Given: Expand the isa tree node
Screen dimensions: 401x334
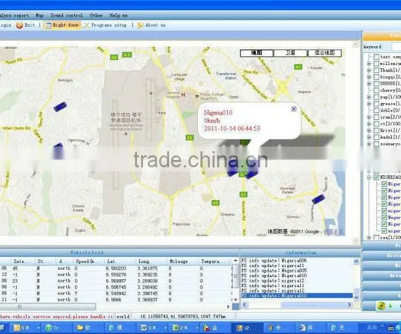Looking at the screenshot, I should click(x=369, y=238).
